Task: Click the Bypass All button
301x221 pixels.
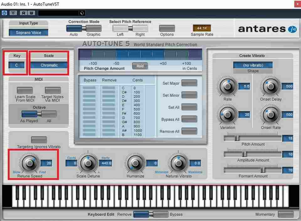Action: pyautogui.click(x=189, y=119)
